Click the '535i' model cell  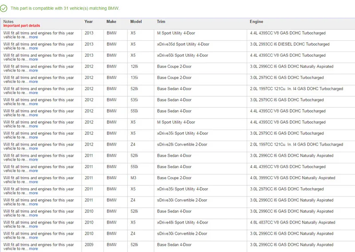[134, 100]
